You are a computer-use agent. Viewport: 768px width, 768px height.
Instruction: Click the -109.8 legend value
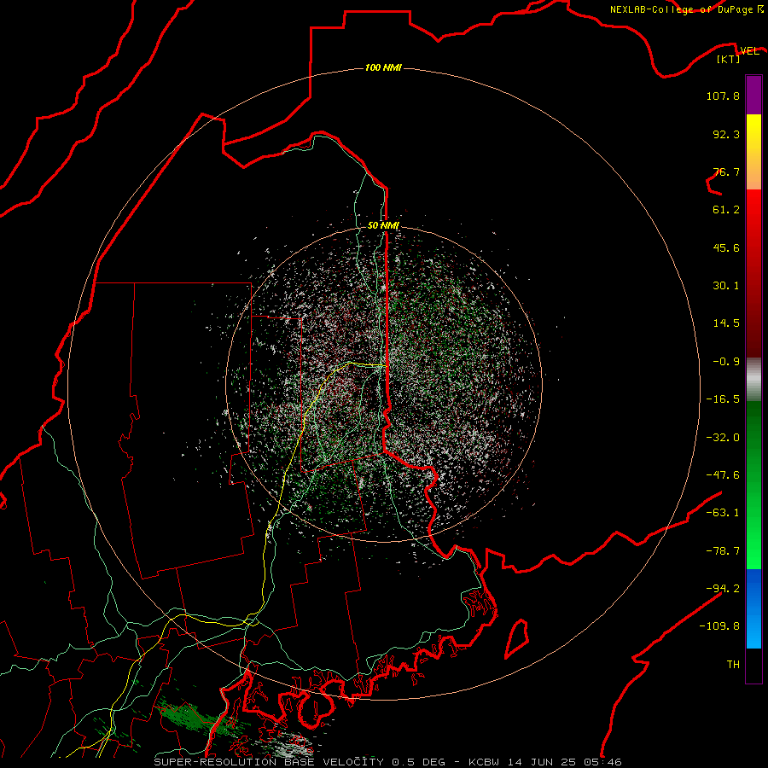(x=719, y=626)
